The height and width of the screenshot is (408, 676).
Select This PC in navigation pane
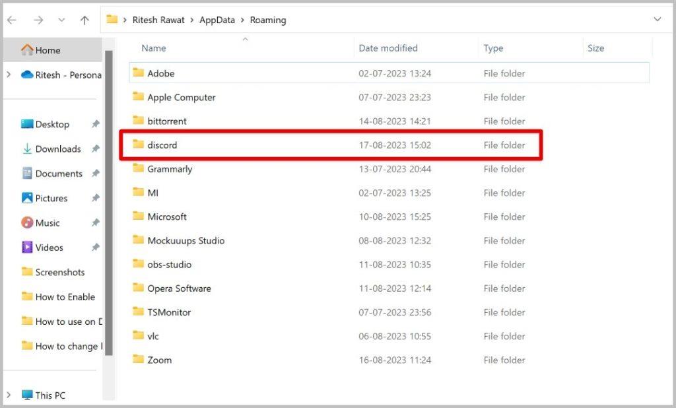43,395
